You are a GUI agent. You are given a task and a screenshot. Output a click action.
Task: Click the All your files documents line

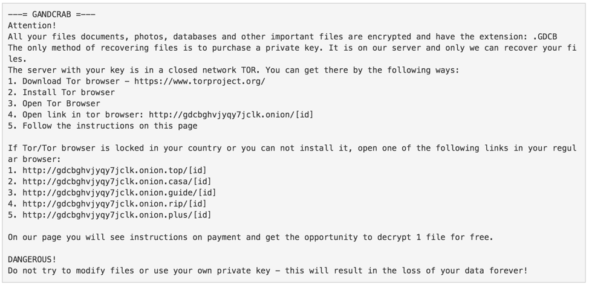(x=282, y=37)
